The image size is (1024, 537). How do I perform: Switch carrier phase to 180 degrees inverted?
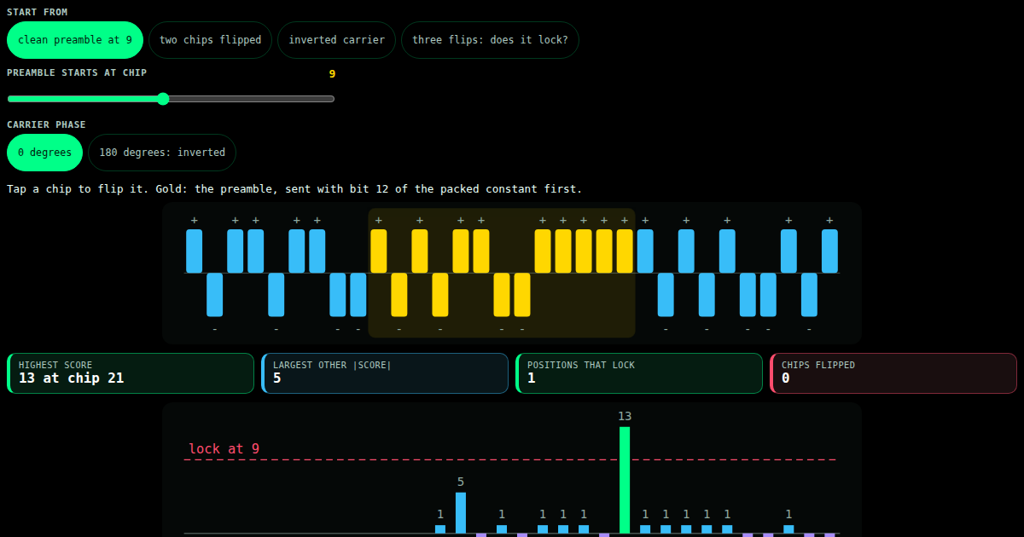coord(162,153)
